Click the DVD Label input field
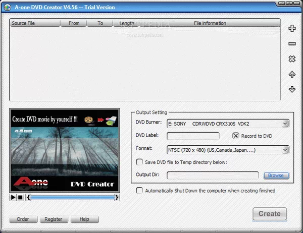Screen dimensions: 303x233 193,136
